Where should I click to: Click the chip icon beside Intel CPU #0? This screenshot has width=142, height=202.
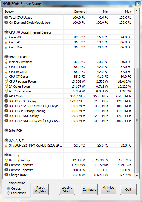(x=6, y=57)
